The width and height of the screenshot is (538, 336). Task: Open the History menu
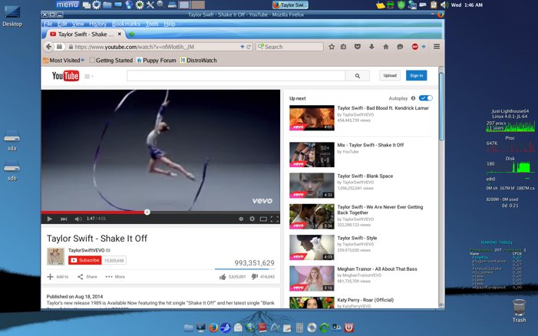click(x=97, y=24)
